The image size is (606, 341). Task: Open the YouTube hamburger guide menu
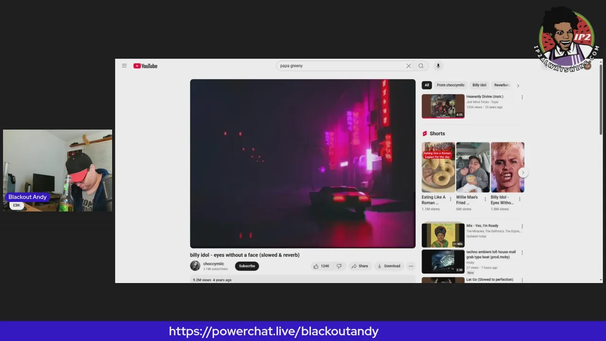coord(124,66)
